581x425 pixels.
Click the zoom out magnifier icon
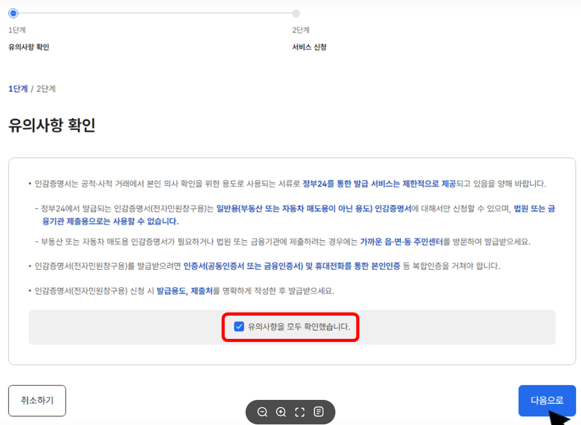click(262, 412)
